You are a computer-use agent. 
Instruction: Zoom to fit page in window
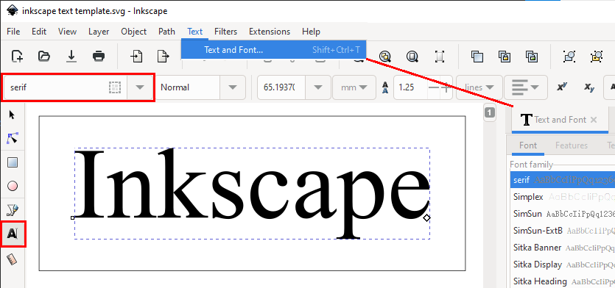[x=412, y=57]
